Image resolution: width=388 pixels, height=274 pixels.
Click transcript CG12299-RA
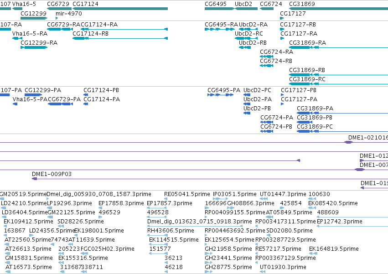pyautogui.click(x=34, y=47)
